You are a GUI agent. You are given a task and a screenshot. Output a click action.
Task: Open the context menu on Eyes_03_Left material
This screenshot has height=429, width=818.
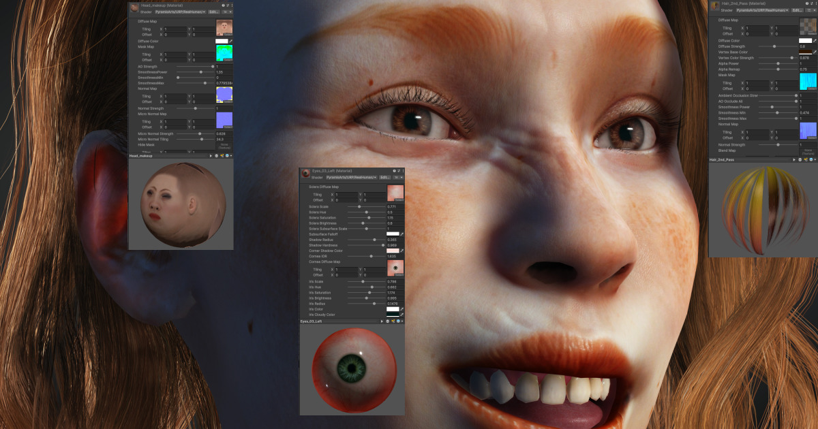(x=404, y=170)
